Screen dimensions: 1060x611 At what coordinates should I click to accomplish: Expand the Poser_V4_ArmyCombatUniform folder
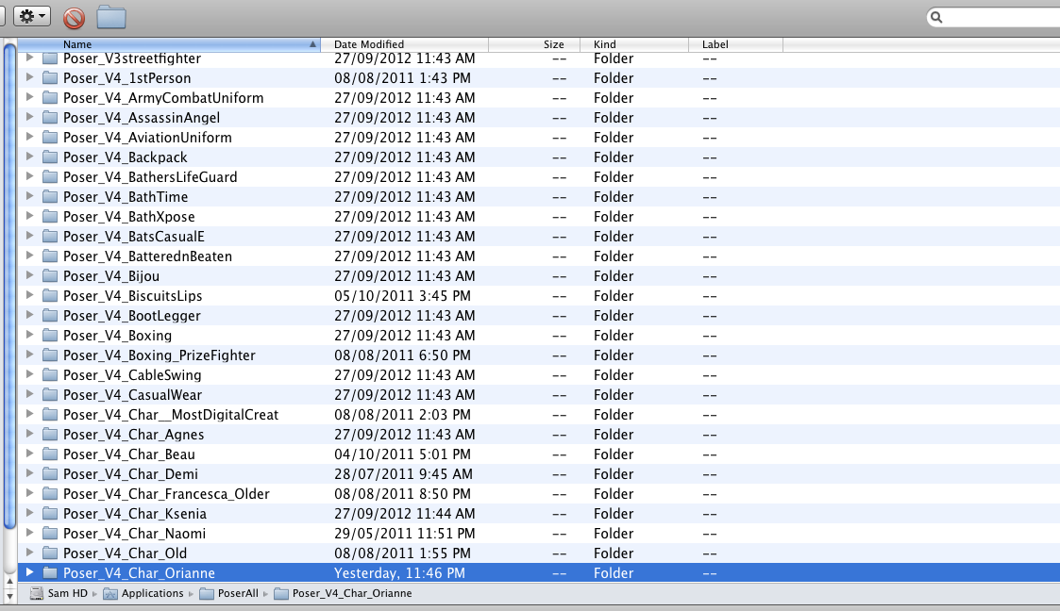(x=30, y=97)
